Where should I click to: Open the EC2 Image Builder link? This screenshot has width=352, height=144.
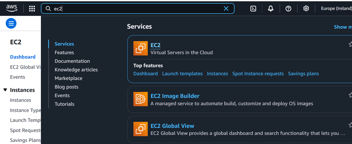tap(175, 96)
